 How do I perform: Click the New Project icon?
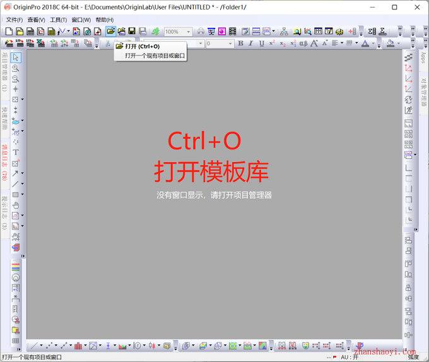pos(9,32)
